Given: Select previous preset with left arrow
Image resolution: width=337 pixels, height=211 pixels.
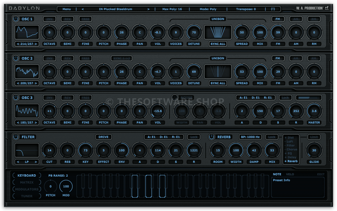Looking at the screenshot, I should [83, 9].
